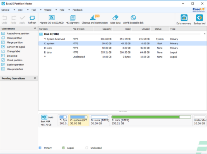The width and height of the screenshot is (207, 154).
Task: Select the Clone partition operation
Action: click(x=12, y=38)
